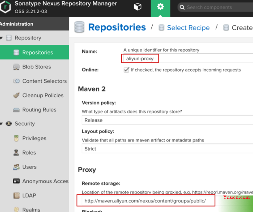
Task: Click the Security officer cap icon
Action: 9,124
